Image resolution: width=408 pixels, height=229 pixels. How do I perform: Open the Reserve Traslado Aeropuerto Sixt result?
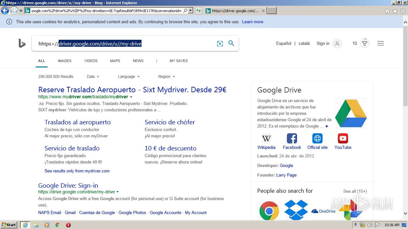[132, 90]
